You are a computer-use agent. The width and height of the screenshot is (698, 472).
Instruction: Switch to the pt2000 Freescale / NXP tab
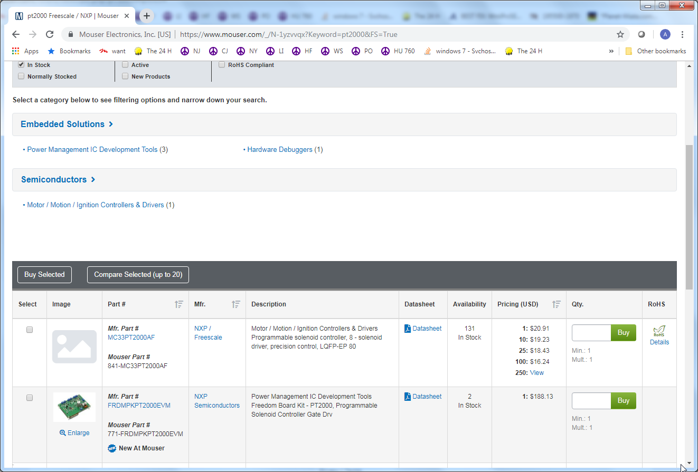pyautogui.click(x=73, y=16)
